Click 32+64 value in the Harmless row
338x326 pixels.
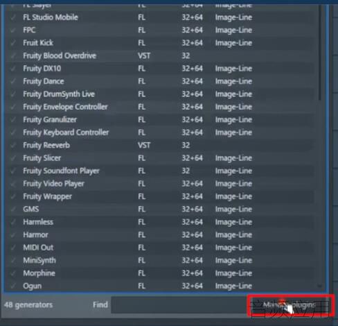tap(192, 222)
